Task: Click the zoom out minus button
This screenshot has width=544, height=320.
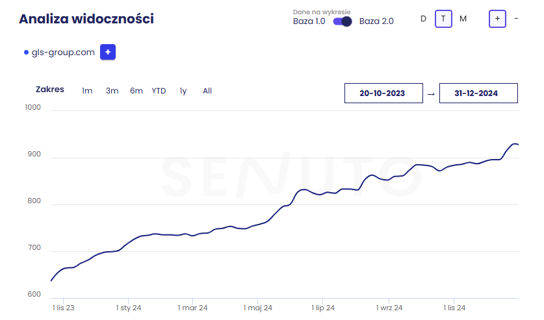Action: click(x=516, y=19)
